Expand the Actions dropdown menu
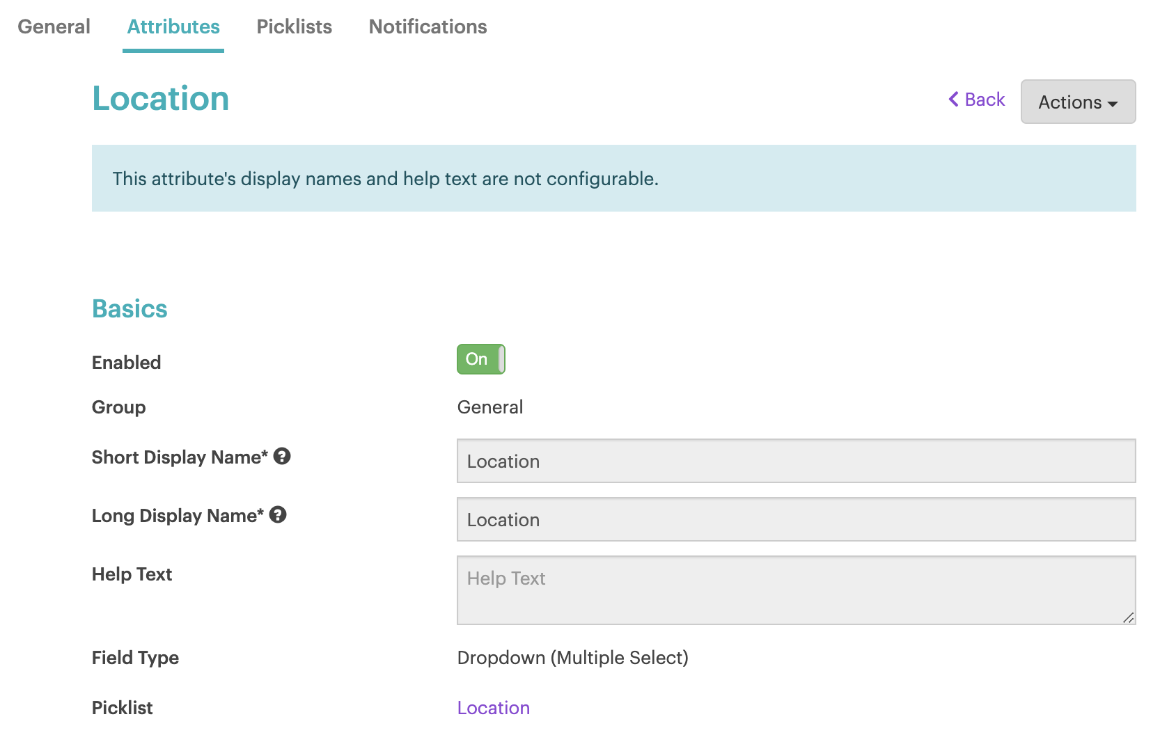This screenshot has height=742, width=1160. tap(1077, 102)
